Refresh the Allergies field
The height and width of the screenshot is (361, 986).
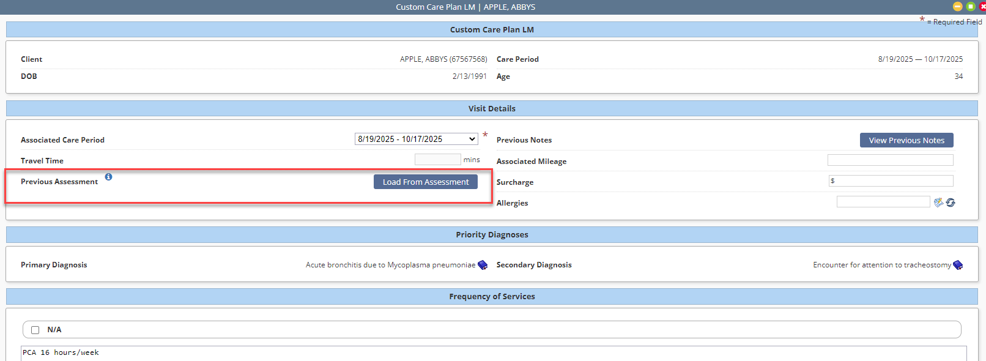click(951, 203)
